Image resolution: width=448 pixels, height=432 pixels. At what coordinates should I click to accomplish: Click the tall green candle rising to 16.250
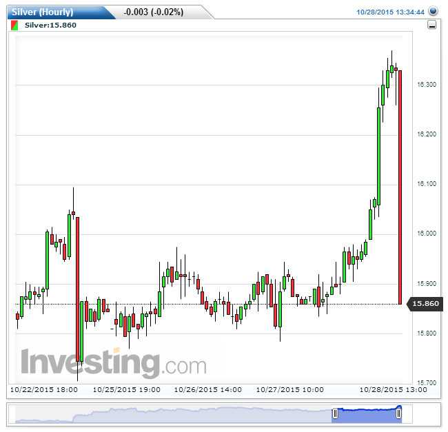379,156
